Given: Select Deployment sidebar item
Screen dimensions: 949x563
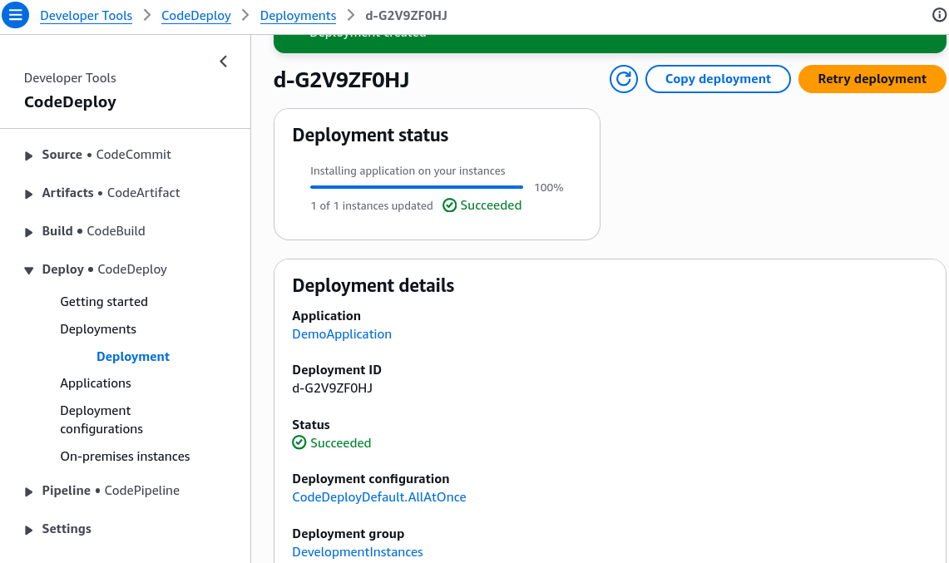Looking at the screenshot, I should pos(133,356).
